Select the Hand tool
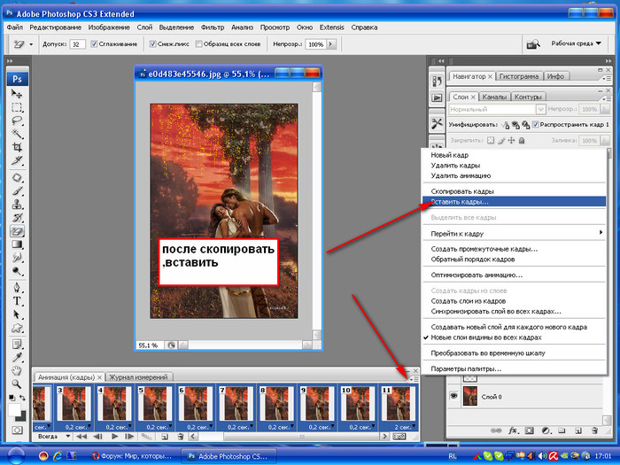 coord(17,371)
